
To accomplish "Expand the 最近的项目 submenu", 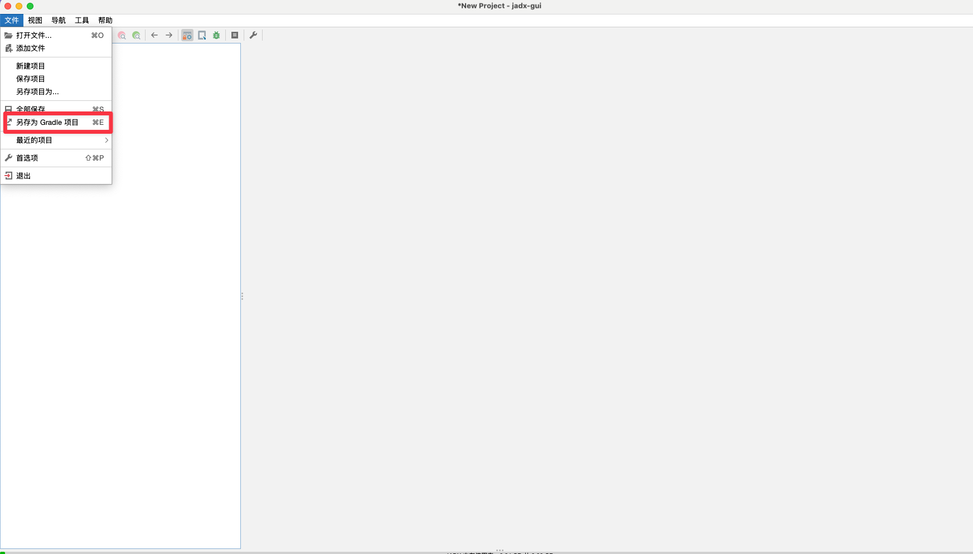I will coord(56,140).
